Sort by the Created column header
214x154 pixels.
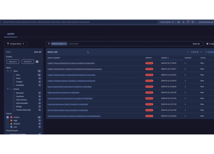click(165, 58)
